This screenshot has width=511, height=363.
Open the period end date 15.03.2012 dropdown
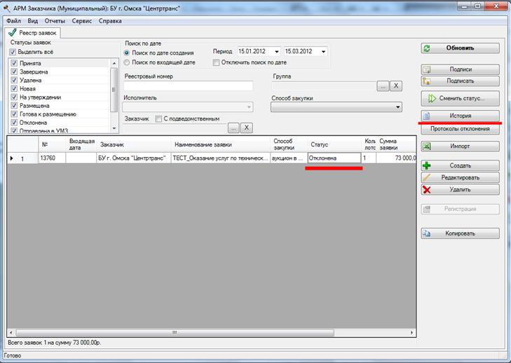click(323, 51)
